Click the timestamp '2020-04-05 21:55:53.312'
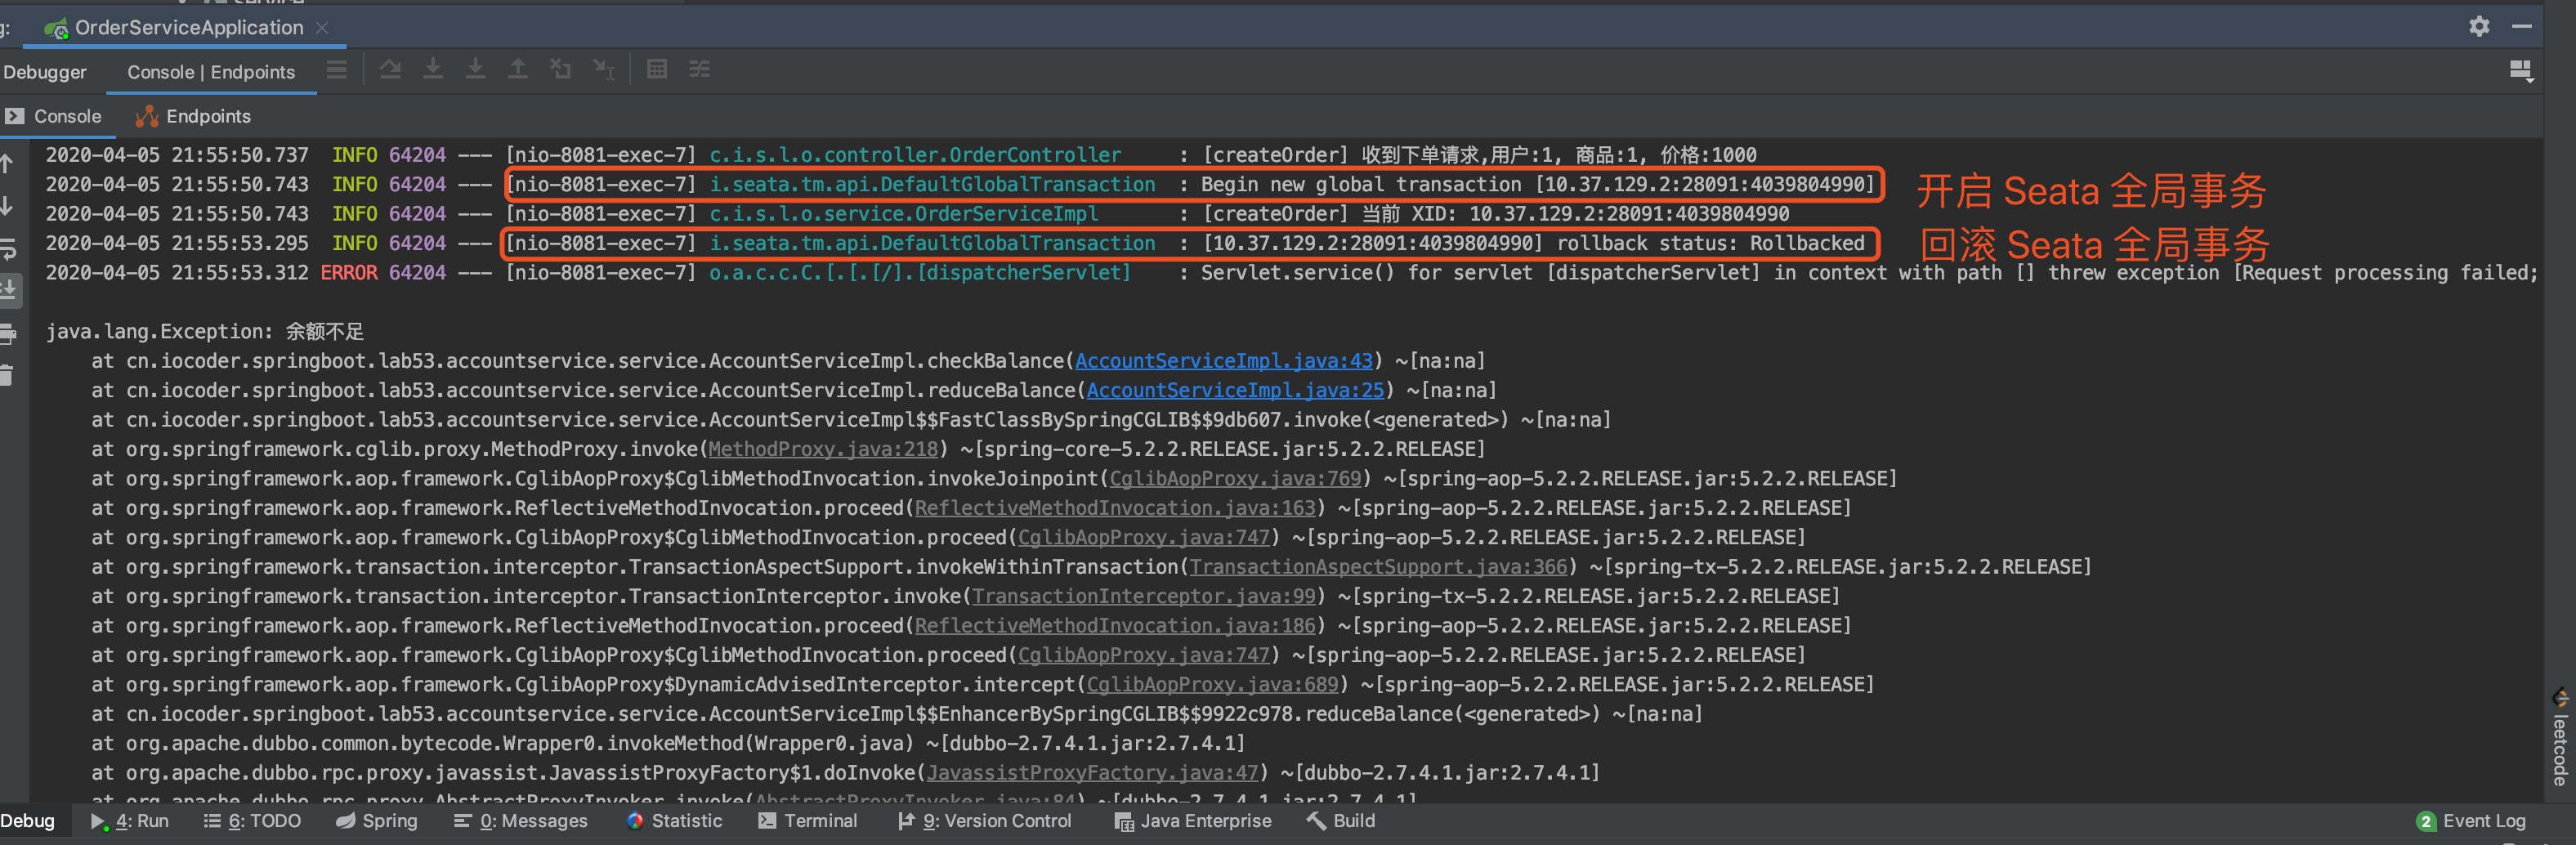This screenshot has width=2576, height=845. [177, 273]
